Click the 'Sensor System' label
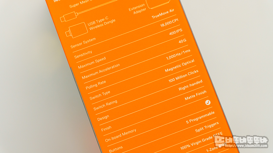Screen dimensions: 273x153 tap(83, 43)
